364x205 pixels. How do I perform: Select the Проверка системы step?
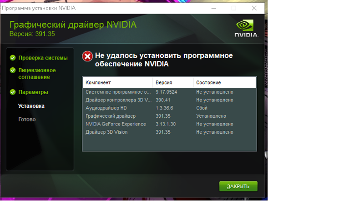point(43,58)
